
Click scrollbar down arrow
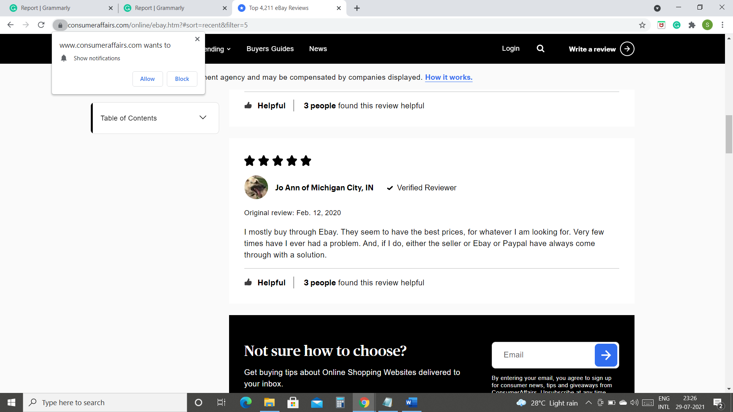click(x=729, y=389)
